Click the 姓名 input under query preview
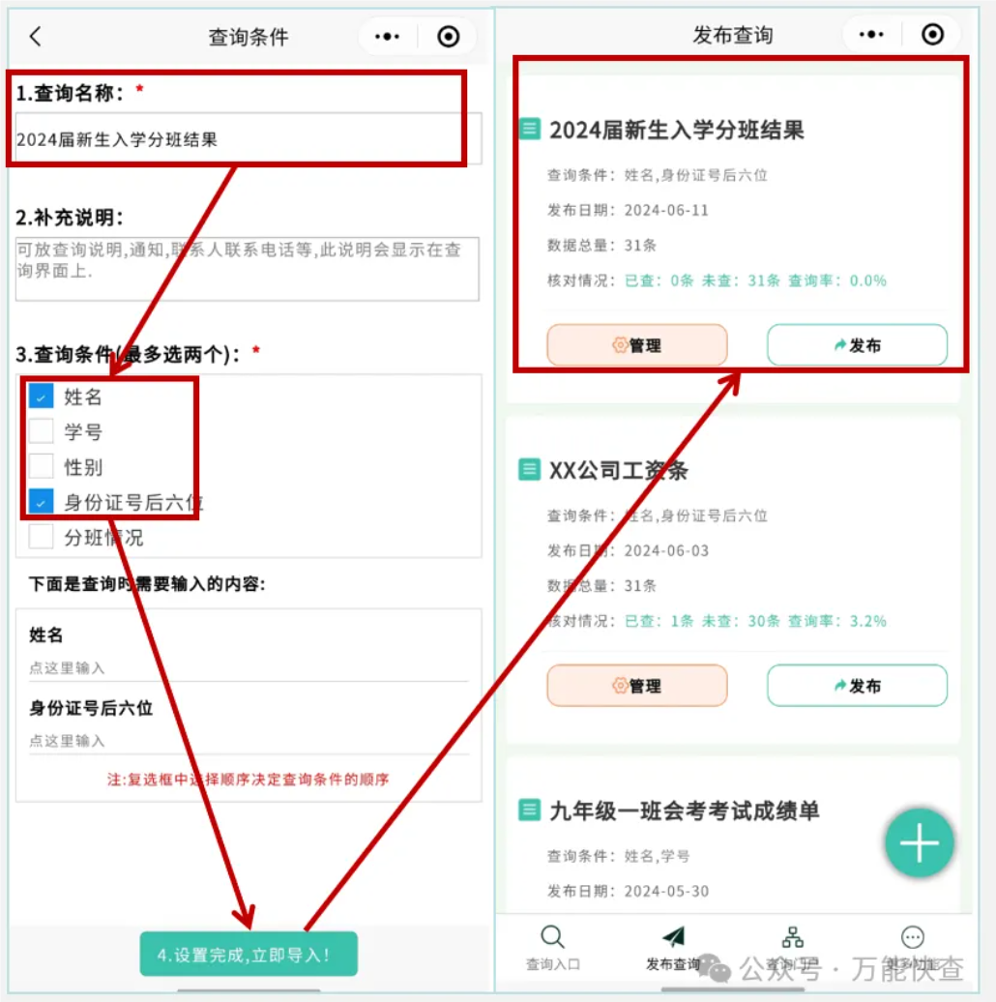The width and height of the screenshot is (996, 1002). click(249, 668)
